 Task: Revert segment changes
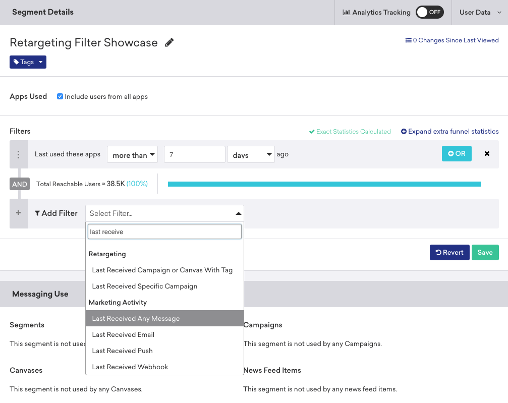(x=449, y=252)
